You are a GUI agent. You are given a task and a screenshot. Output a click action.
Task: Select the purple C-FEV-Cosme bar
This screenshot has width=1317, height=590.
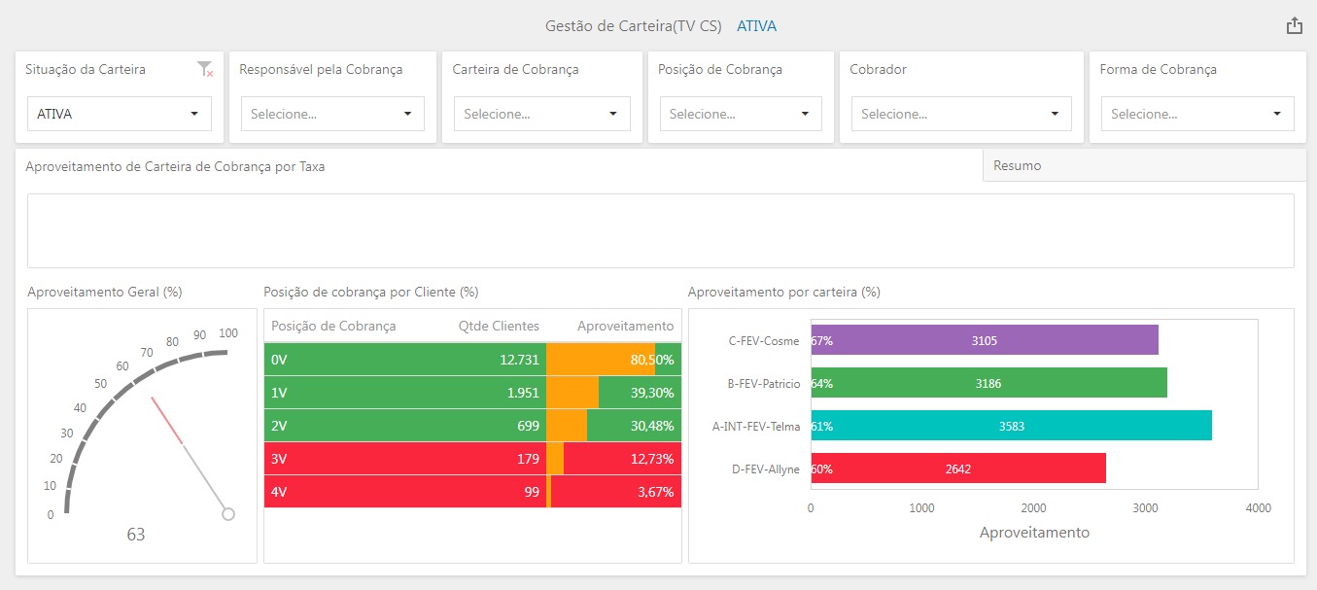coord(982,340)
